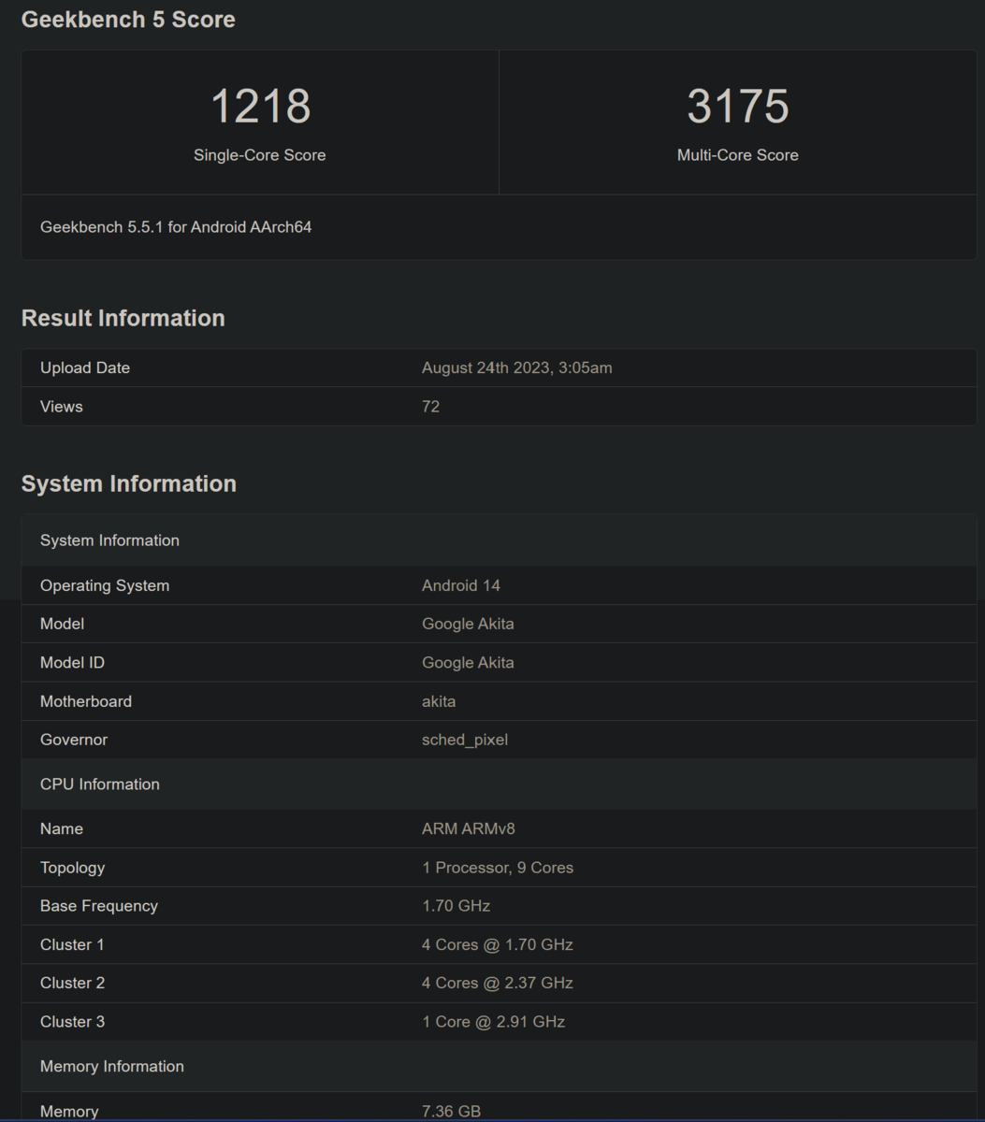Click the Base Frequency label

pos(99,906)
